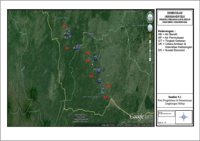This screenshot has width=200, height=141.
Task: Click the 'AB 2' label
Action: tap(66, 37)
